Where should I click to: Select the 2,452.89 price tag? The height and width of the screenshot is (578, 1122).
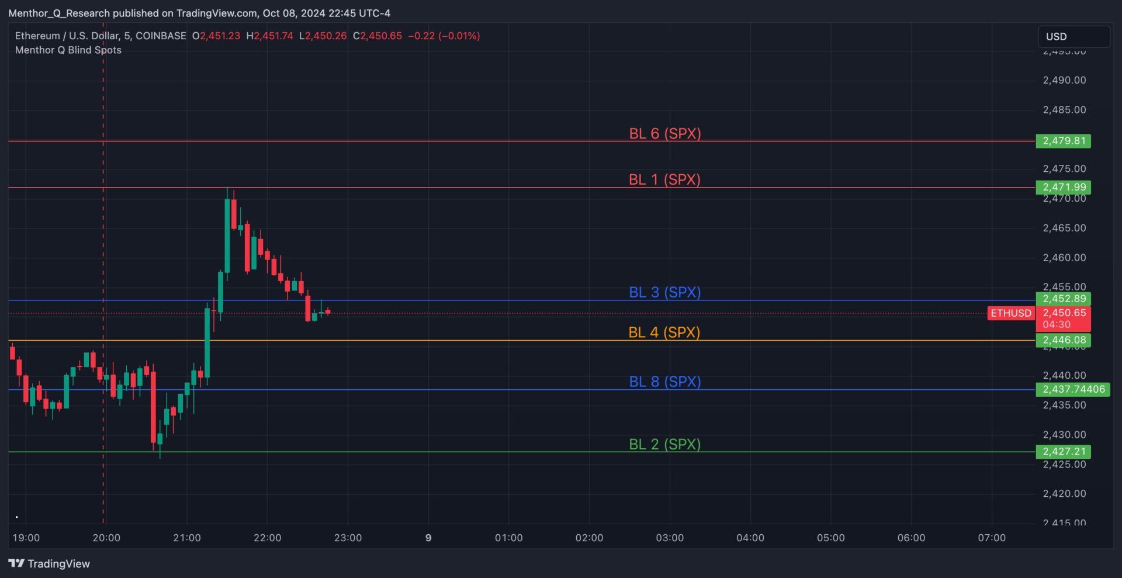[1064, 299]
